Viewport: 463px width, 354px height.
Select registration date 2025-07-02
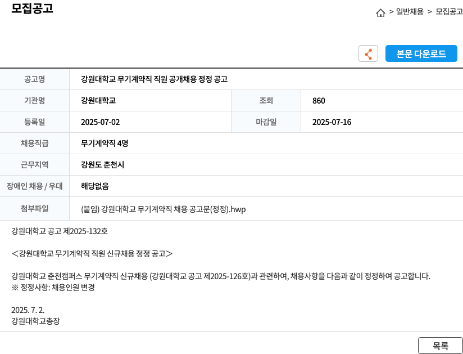coord(101,122)
